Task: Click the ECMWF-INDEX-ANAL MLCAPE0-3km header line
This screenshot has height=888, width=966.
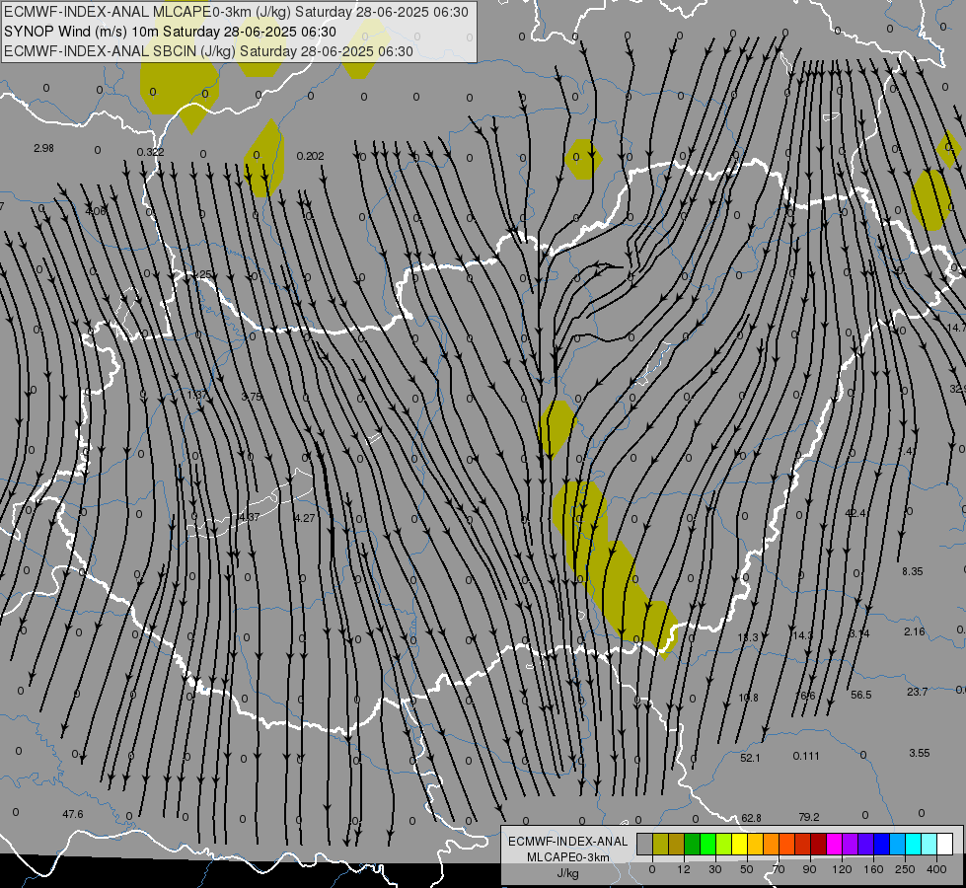Action: tap(236, 12)
